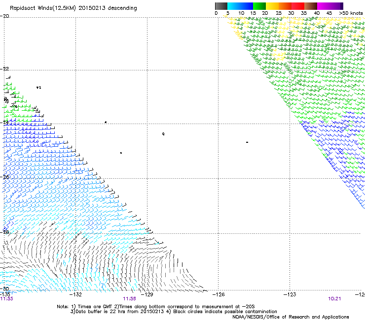The width and height of the screenshot is (365, 320).
Task: Click the -132 longitude axis label
Action: point(75,294)
